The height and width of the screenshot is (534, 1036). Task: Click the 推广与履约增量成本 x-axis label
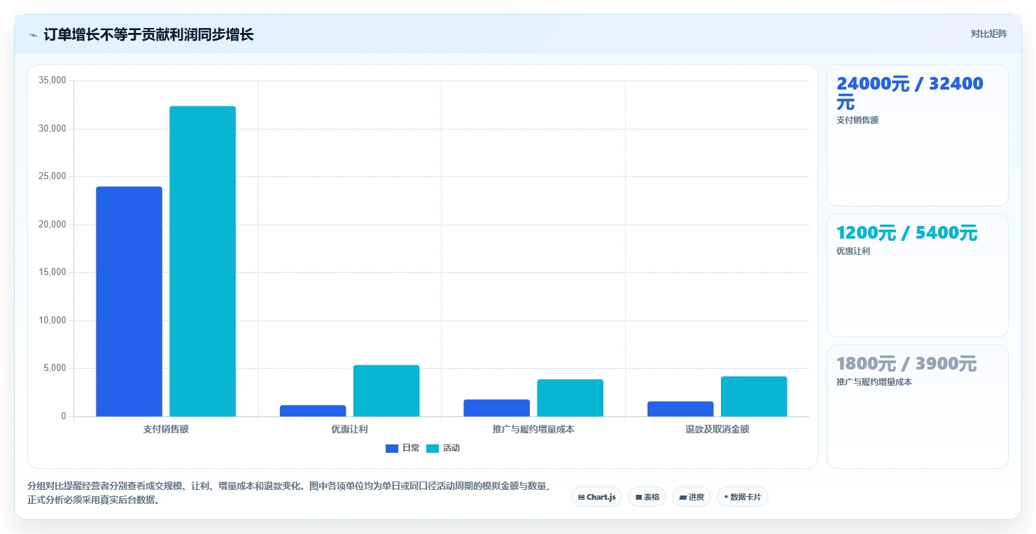533,429
